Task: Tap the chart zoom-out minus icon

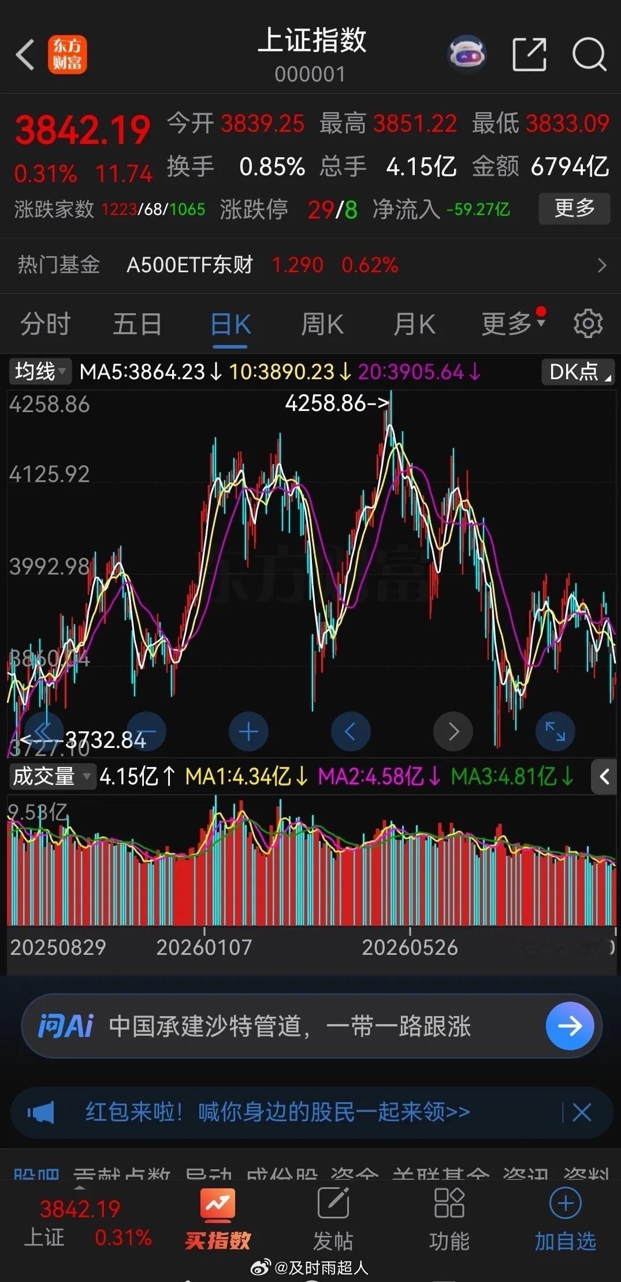Action: (146, 732)
